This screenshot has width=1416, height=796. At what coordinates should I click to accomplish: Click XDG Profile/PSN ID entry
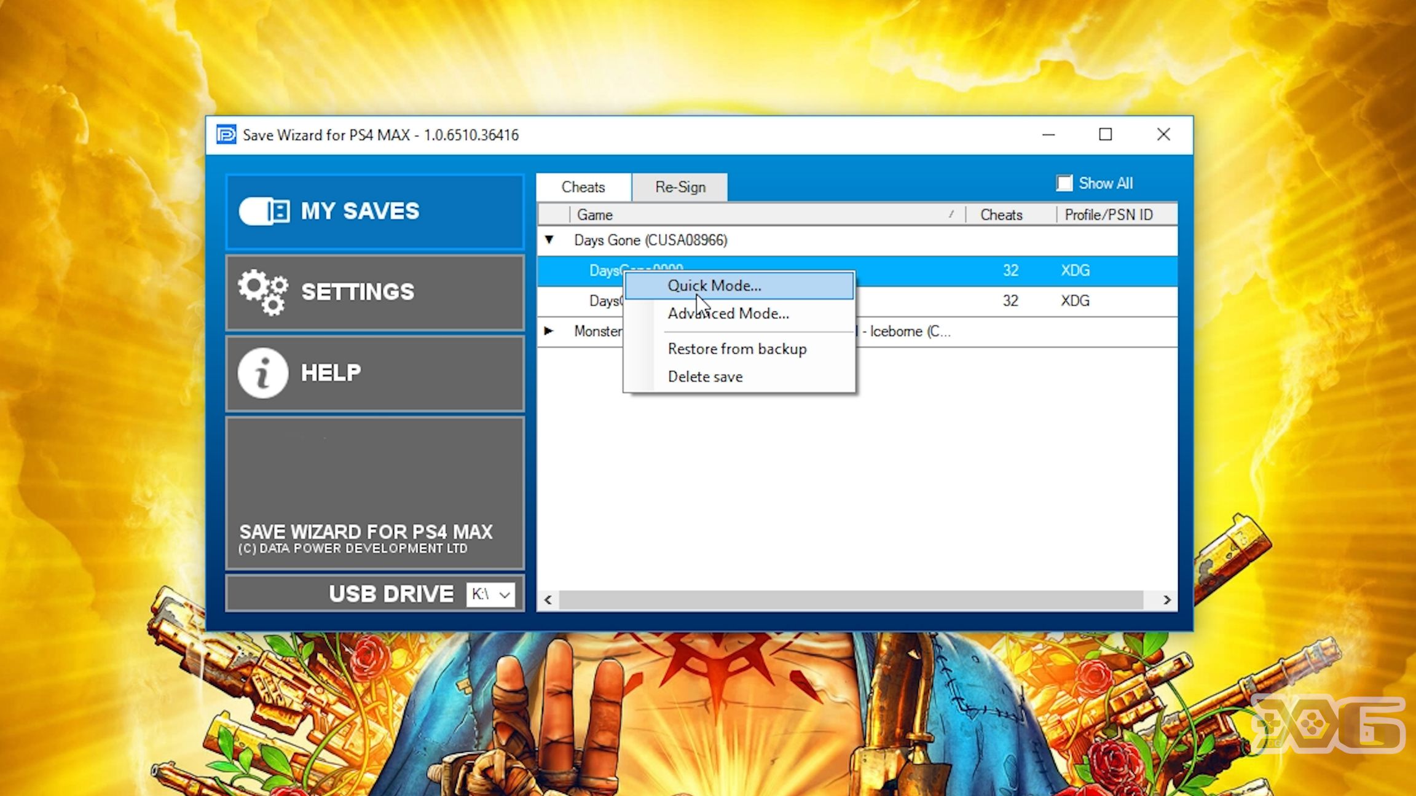(x=1075, y=270)
